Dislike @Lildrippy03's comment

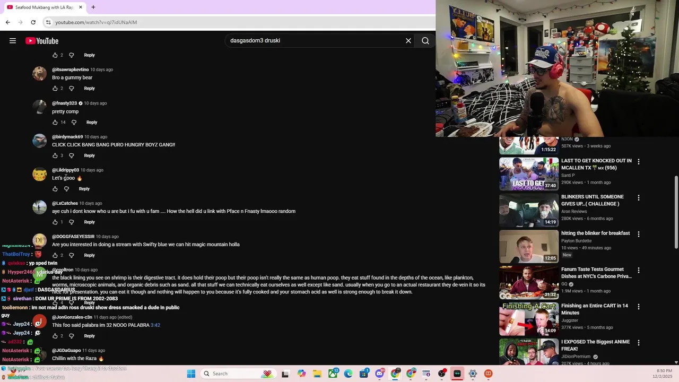[x=66, y=189]
